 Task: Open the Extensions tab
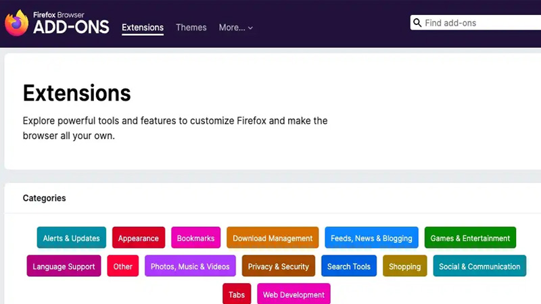click(142, 28)
